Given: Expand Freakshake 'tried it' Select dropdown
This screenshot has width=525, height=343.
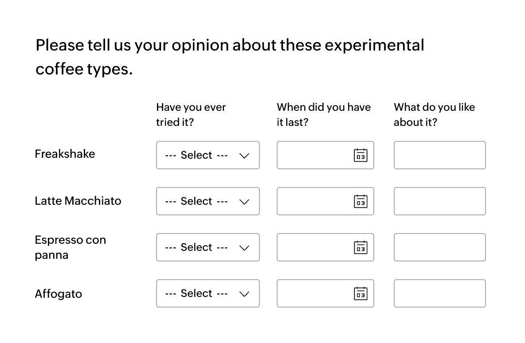Looking at the screenshot, I should (208, 155).
